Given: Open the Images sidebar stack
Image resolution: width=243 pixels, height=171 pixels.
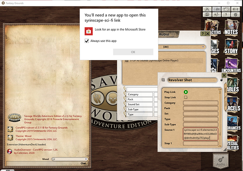Looking at the screenshot, I should pyautogui.click(x=215, y=47).
